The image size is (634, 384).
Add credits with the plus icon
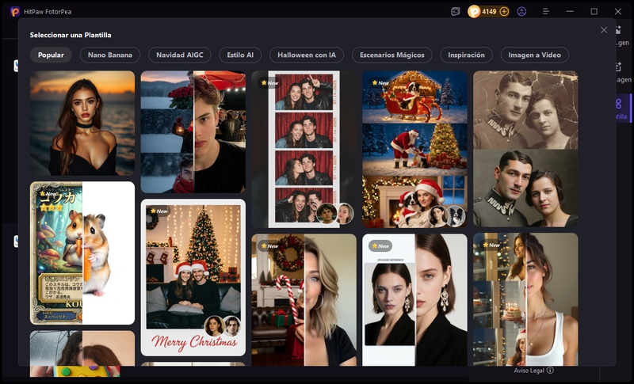(x=504, y=12)
